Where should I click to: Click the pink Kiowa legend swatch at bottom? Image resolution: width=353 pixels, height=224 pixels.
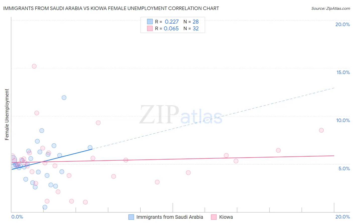point(214,217)
